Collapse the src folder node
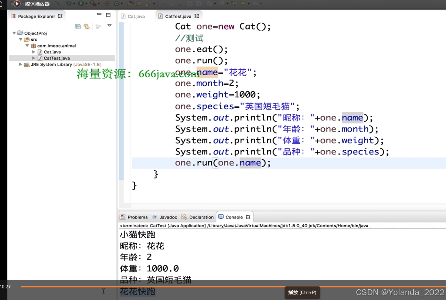Viewport: 446px width, 300px height. point(21,39)
